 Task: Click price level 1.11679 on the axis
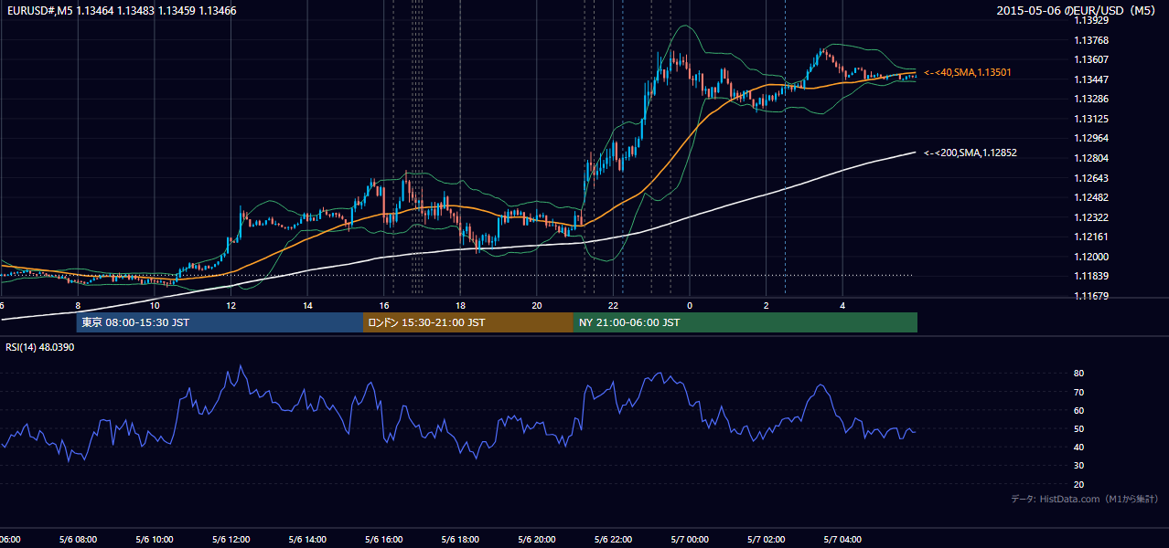(1091, 296)
